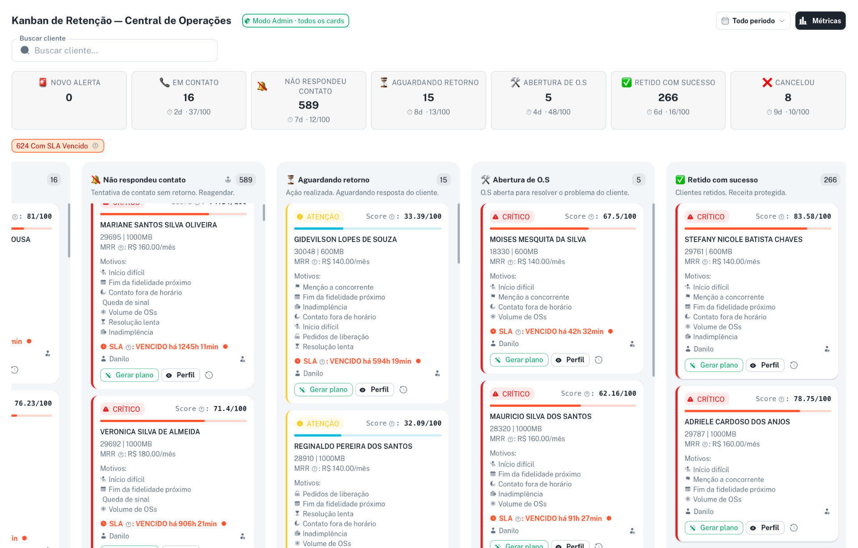Open the Todo período date filter dropdown
Image resolution: width=858 pixels, height=548 pixels.
[753, 21]
